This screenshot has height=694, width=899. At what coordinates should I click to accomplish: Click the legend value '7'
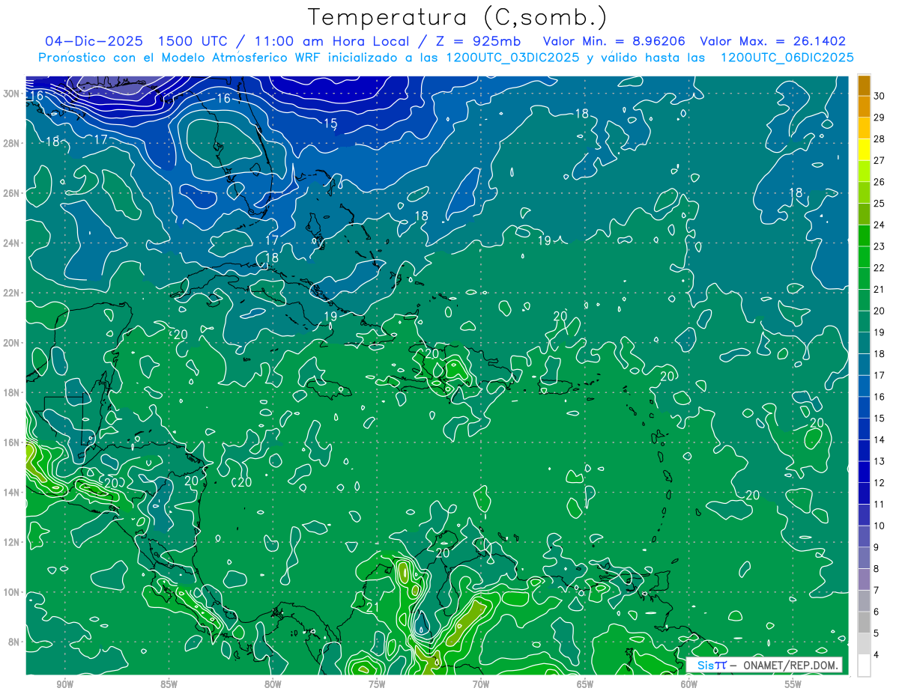pos(876,591)
